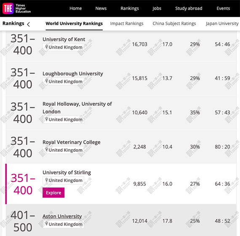This screenshot has width=240, height=236.
Task: Click the location pin under Royal Veterinary College
Action: pos(47,150)
